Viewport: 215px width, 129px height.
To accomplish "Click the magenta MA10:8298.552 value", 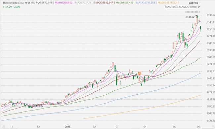I will point(64,3).
